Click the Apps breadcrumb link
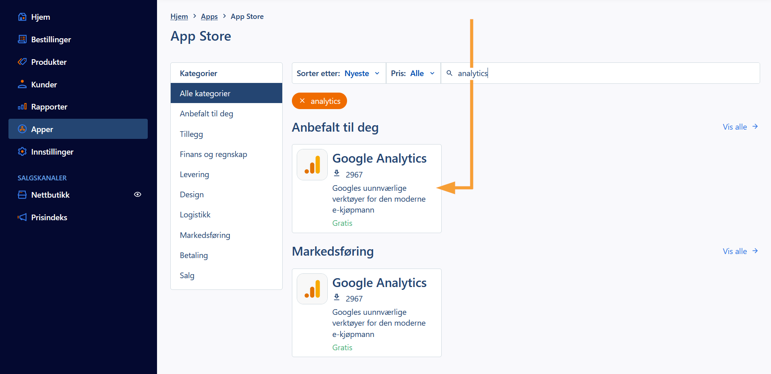771x374 pixels. click(x=209, y=17)
